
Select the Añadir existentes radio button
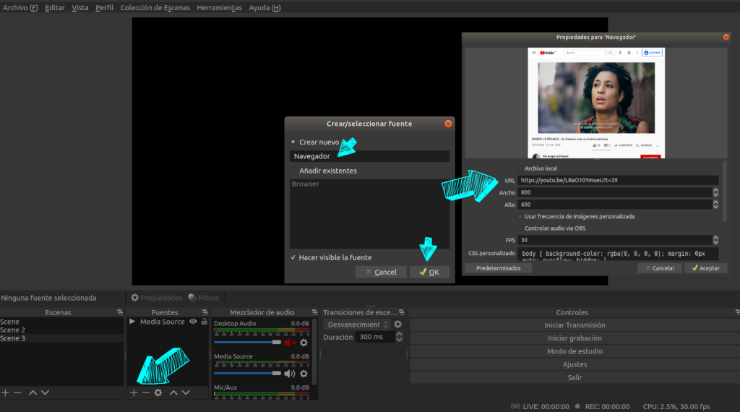[x=293, y=171]
